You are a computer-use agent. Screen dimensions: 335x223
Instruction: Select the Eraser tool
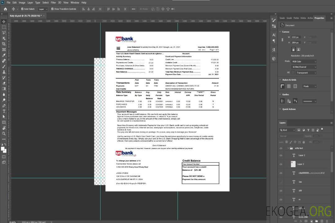[4, 83]
